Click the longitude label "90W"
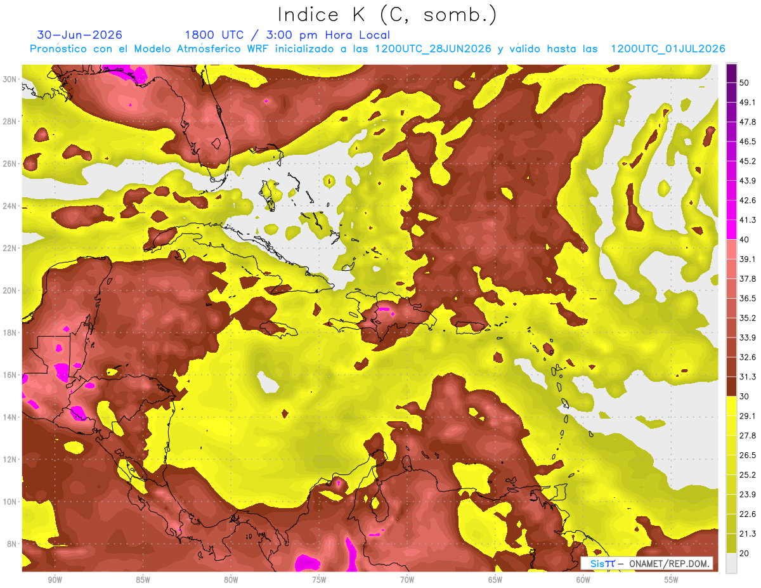This screenshot has width=761, height=588. (55, 580)
